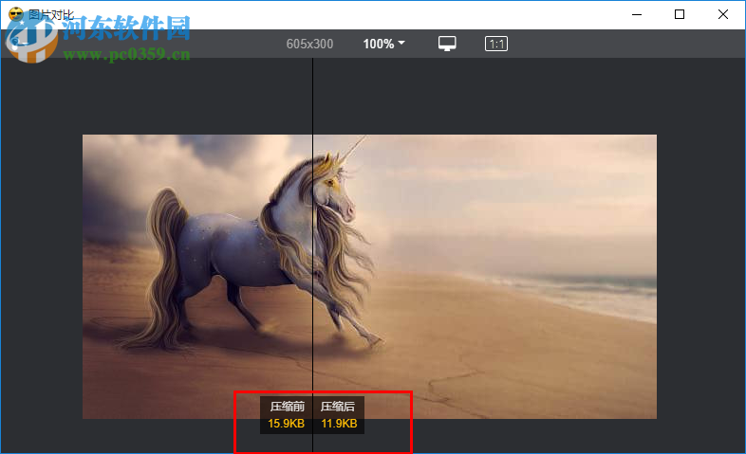The height and width of the screenshot is (454, 746).
Task: Maximize the 图片对比 window
Action: tap(680, 15)
